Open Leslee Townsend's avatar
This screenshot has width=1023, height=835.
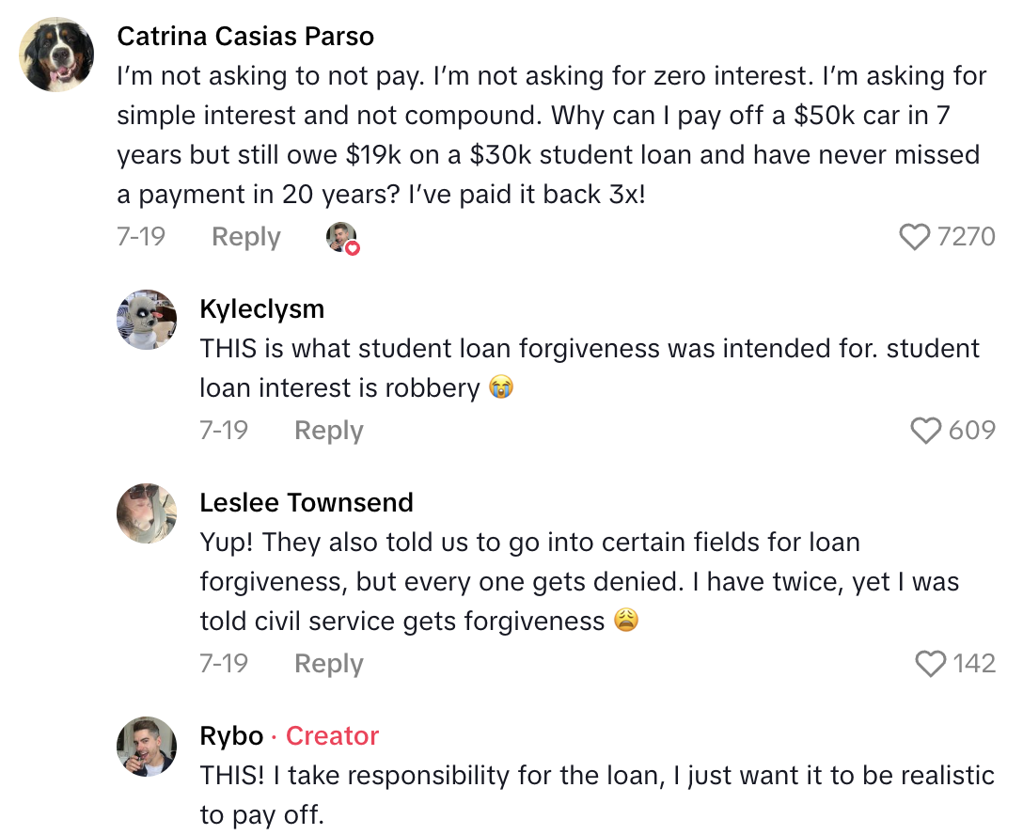coord(147,512)
